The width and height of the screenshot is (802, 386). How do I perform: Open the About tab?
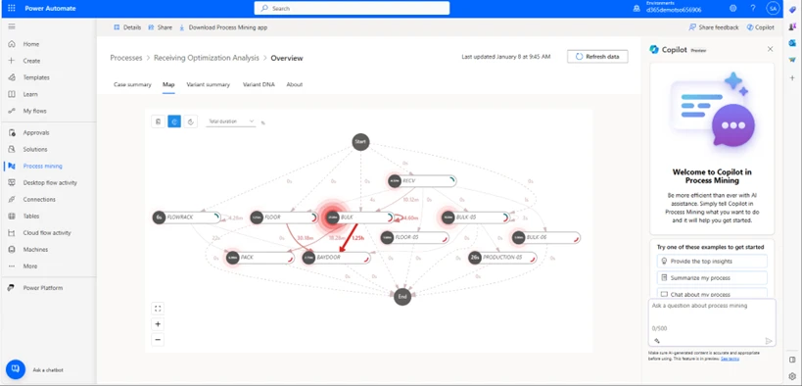(294, 84)
